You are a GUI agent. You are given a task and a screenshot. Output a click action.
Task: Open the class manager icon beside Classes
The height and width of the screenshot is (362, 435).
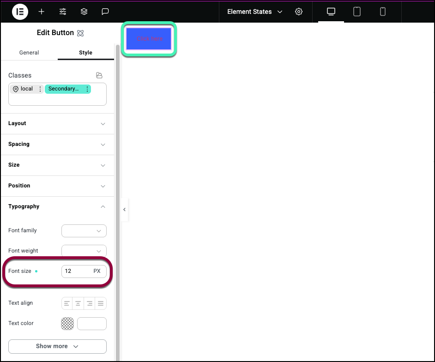pos(99,75)
